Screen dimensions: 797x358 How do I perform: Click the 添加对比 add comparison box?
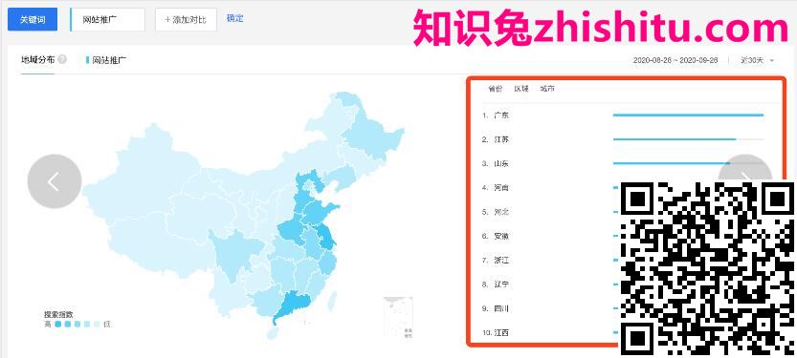pyautogui.click(x=186, y=20)
